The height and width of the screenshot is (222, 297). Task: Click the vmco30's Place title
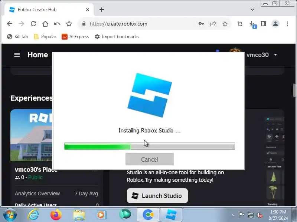36,169
